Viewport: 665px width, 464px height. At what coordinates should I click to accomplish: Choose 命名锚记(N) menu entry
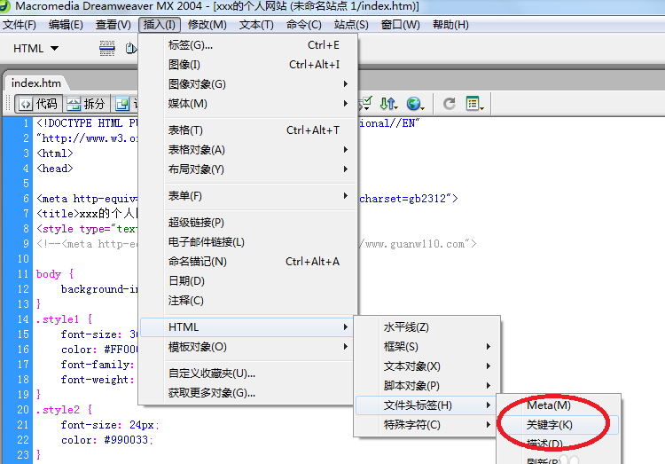248,262
